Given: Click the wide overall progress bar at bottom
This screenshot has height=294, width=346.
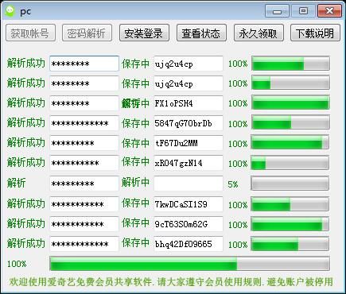Looking at the screenshot, I should [190, 264].
